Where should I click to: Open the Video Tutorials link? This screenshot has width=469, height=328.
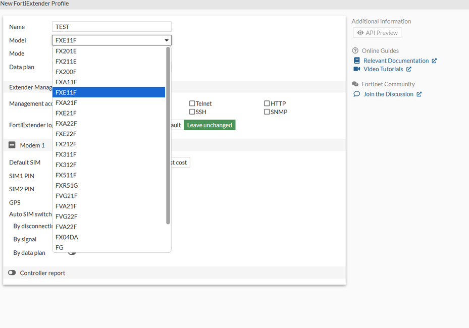click(383, 69)
